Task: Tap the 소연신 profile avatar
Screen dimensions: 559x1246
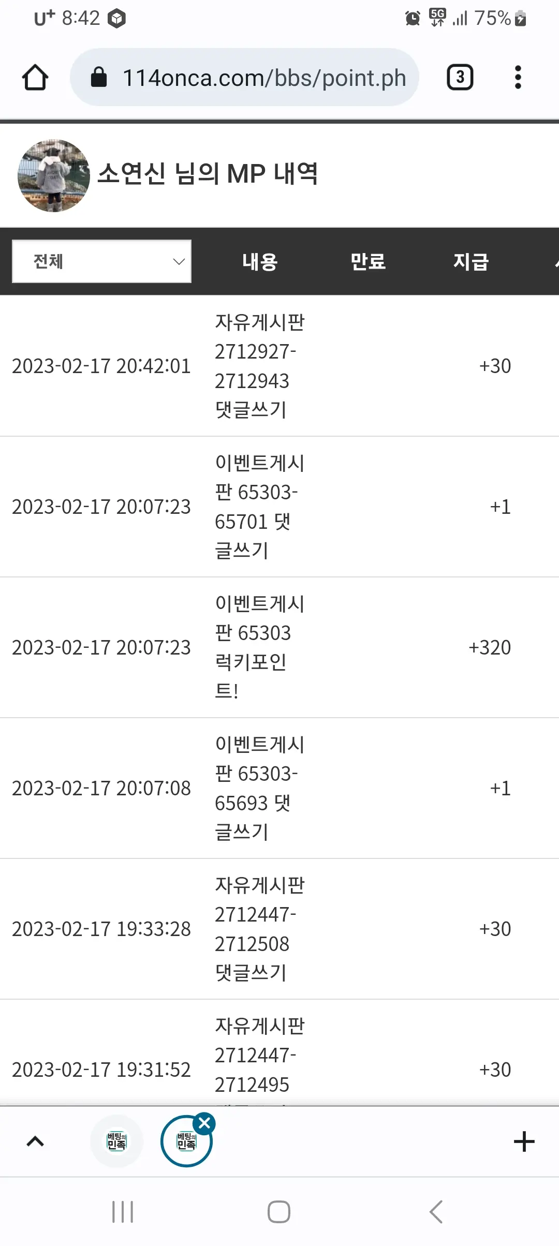Action: [54, 175]
